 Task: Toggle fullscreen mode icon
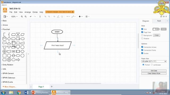coord(161,16)
